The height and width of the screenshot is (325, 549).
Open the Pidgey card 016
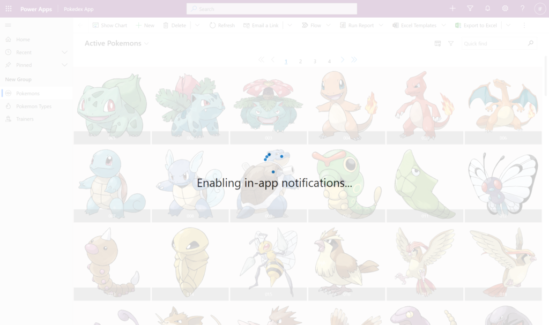347,262
